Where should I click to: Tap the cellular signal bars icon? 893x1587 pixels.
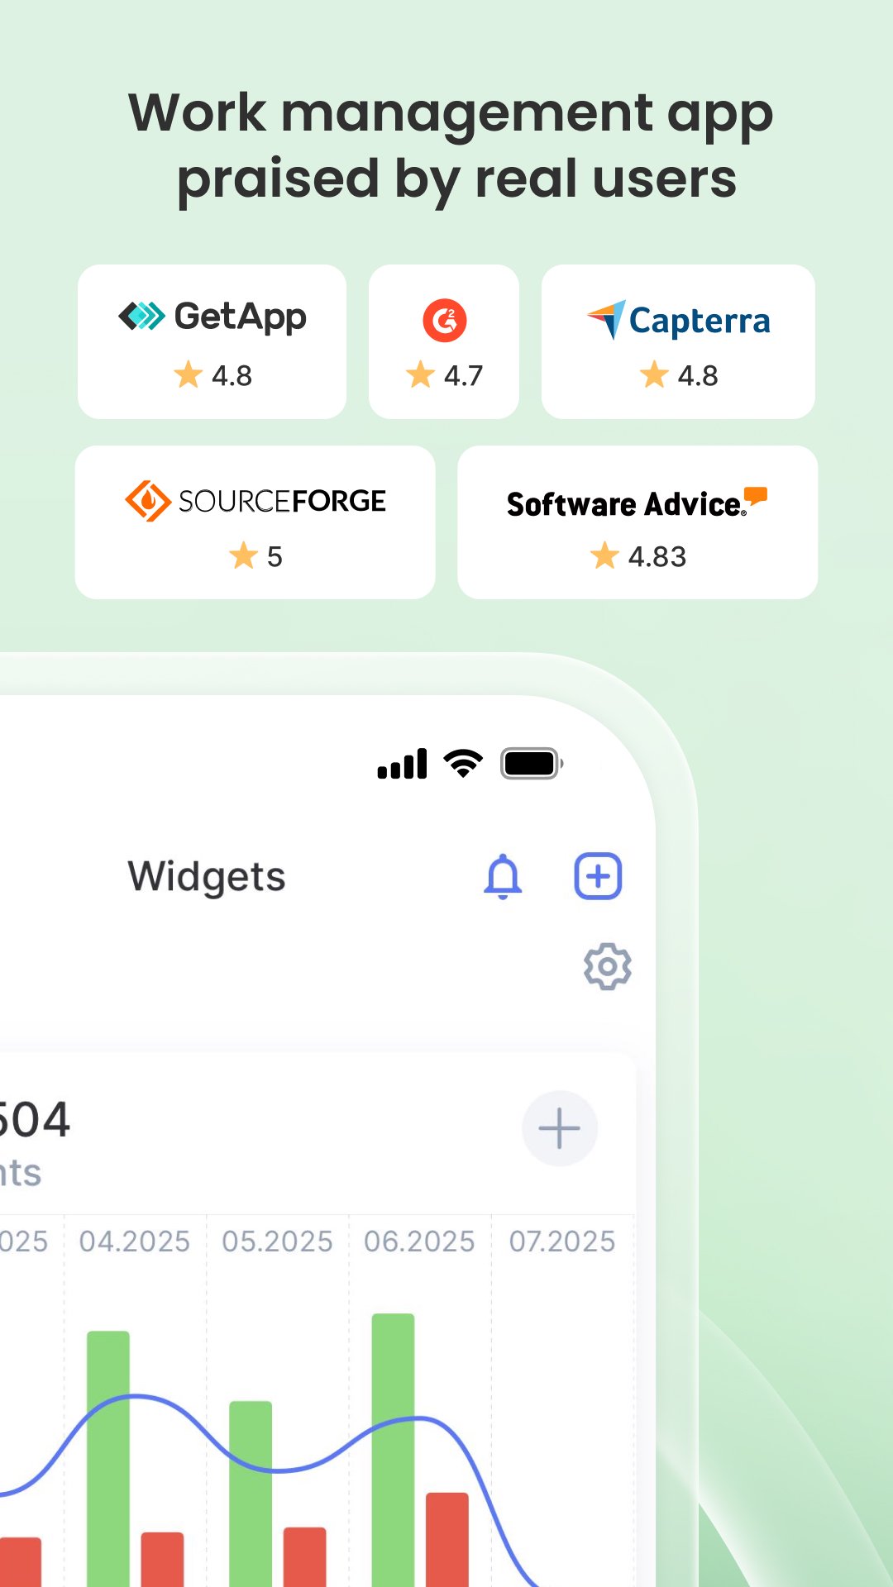403,764
